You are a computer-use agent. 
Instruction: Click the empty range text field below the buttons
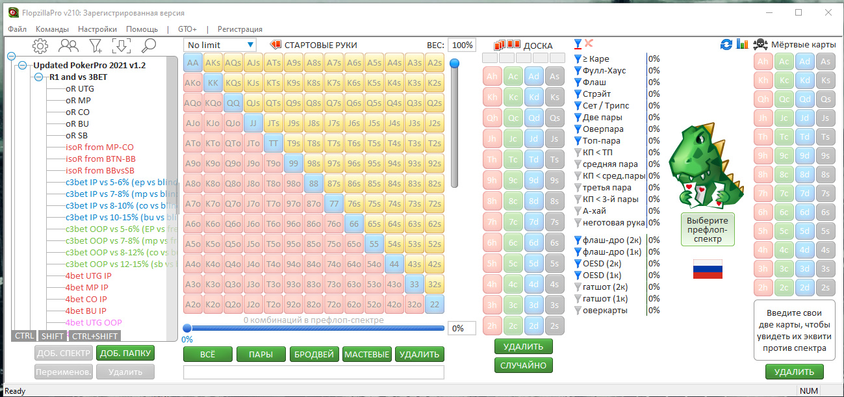(x=314, y=372)
